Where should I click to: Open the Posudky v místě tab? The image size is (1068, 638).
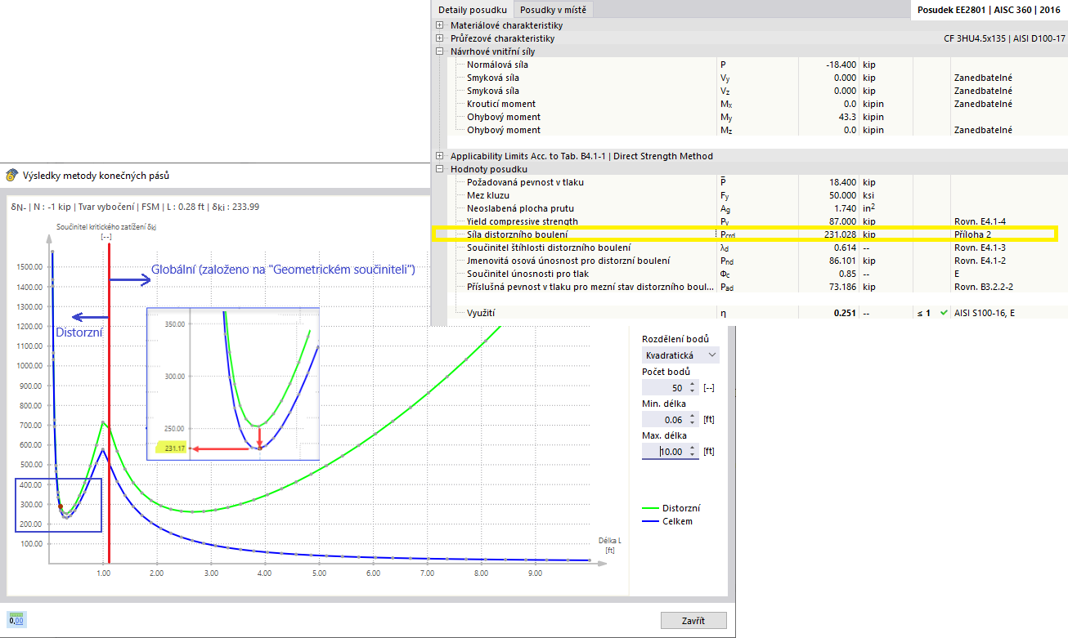click(x=553, y=10)
